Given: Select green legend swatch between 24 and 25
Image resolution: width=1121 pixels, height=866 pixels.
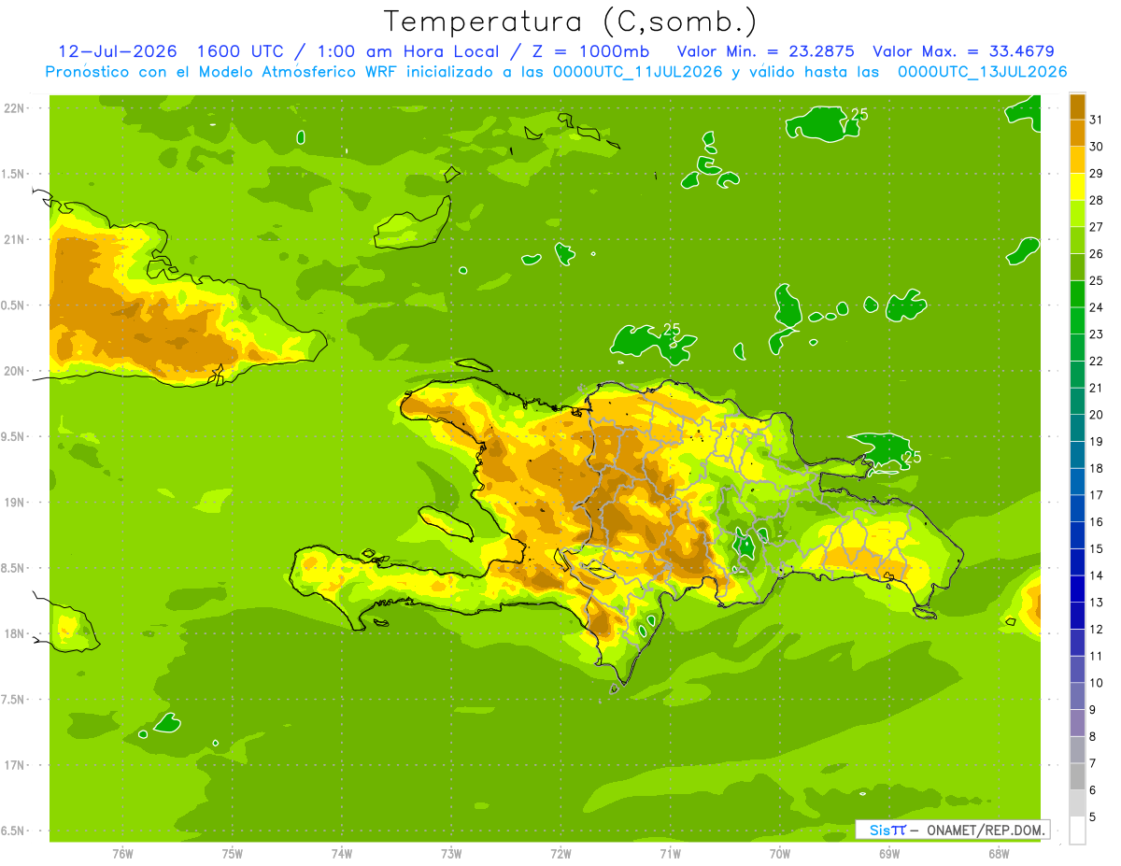Looking at the screenshot, I should 1077,293.
